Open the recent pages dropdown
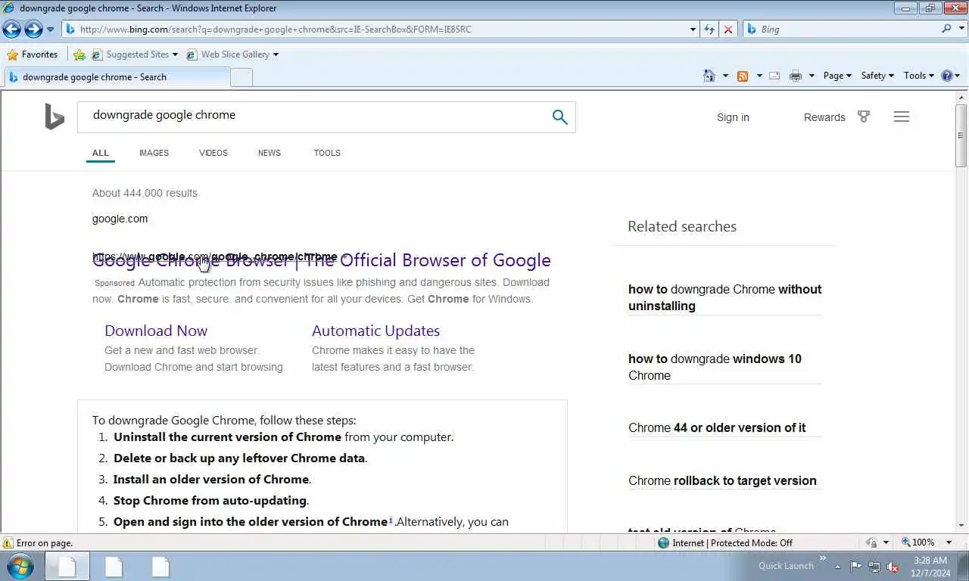969x581 pixels. 50,30
